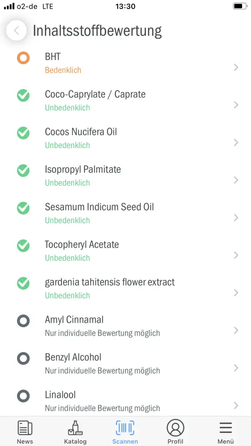The height and width of the screenshot is (446, 251).
Task: Open the Sesamum Indicum Seed Oil entry
Action: (x=125, y=213)
